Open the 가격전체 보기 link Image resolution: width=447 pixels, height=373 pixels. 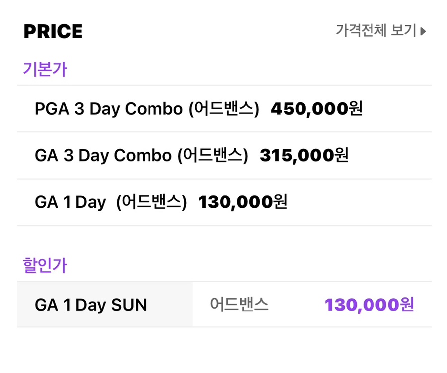pyautogui.click(x=375, y=31)
